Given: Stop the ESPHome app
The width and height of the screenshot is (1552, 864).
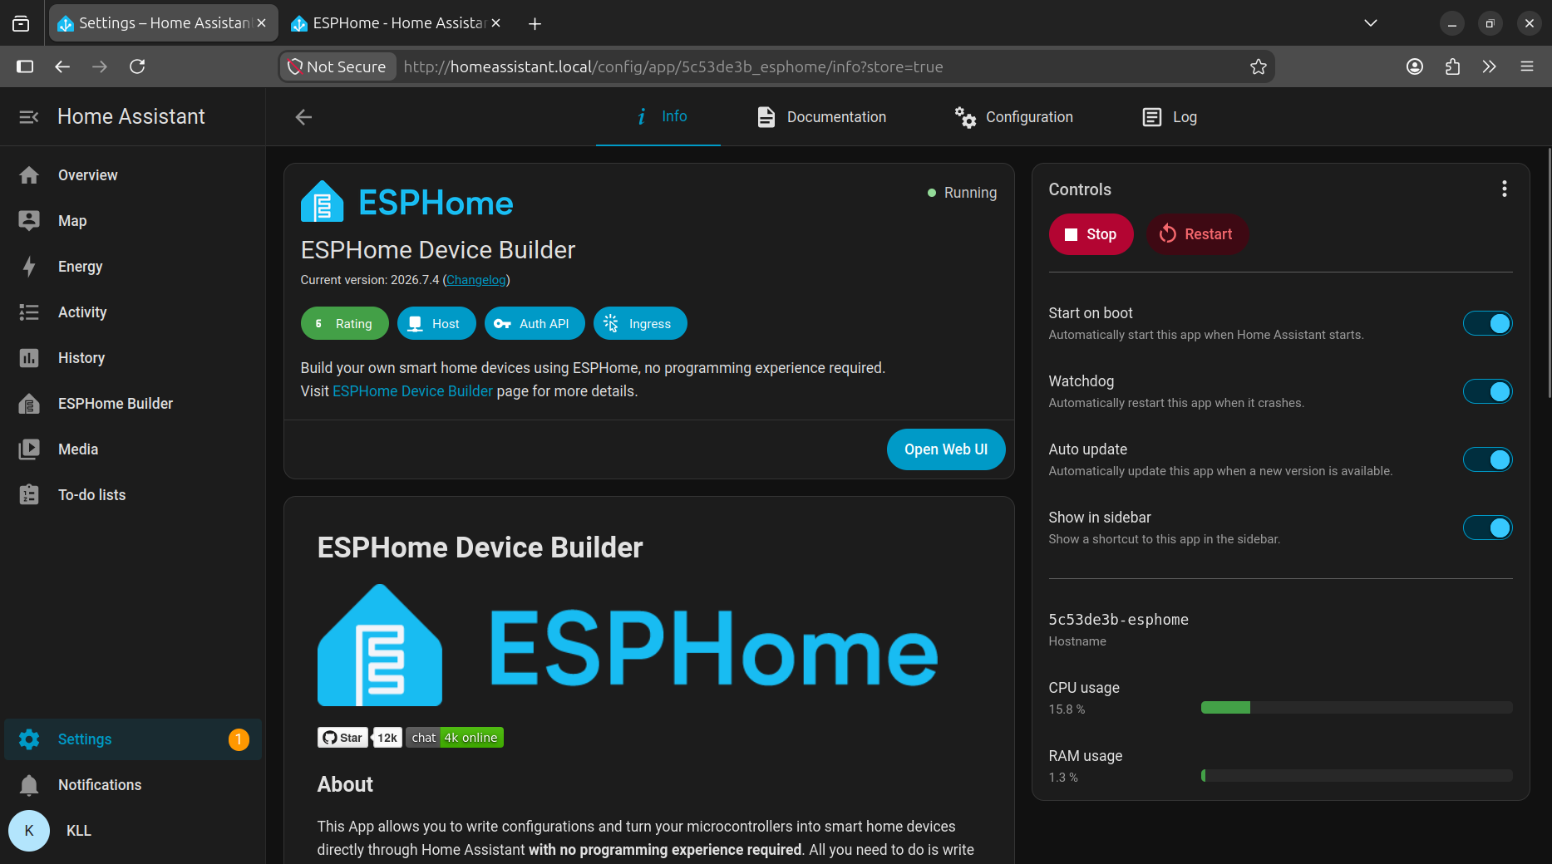Looking at the screenshot, I should tap(1091, 234).
